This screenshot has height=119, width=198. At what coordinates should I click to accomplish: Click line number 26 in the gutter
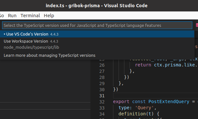[102, 65]
